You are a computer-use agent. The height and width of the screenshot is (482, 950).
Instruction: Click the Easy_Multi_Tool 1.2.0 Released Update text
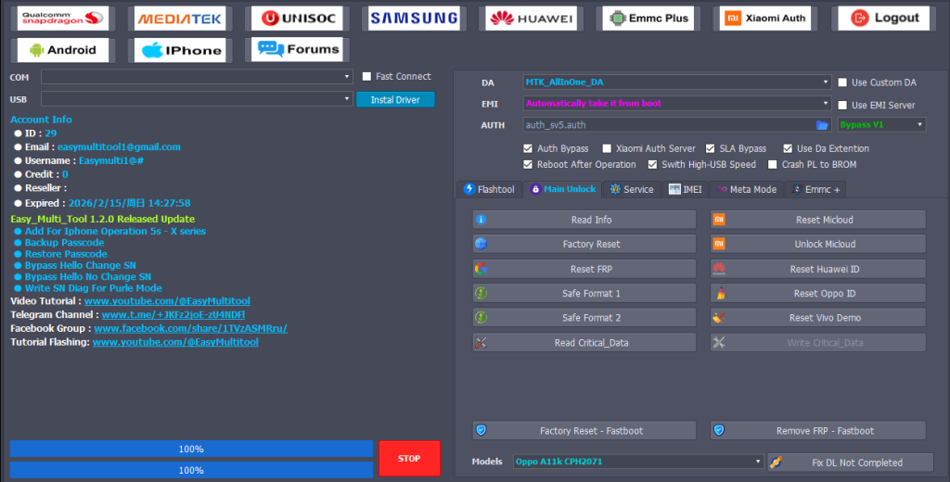[x=102, y=219]
